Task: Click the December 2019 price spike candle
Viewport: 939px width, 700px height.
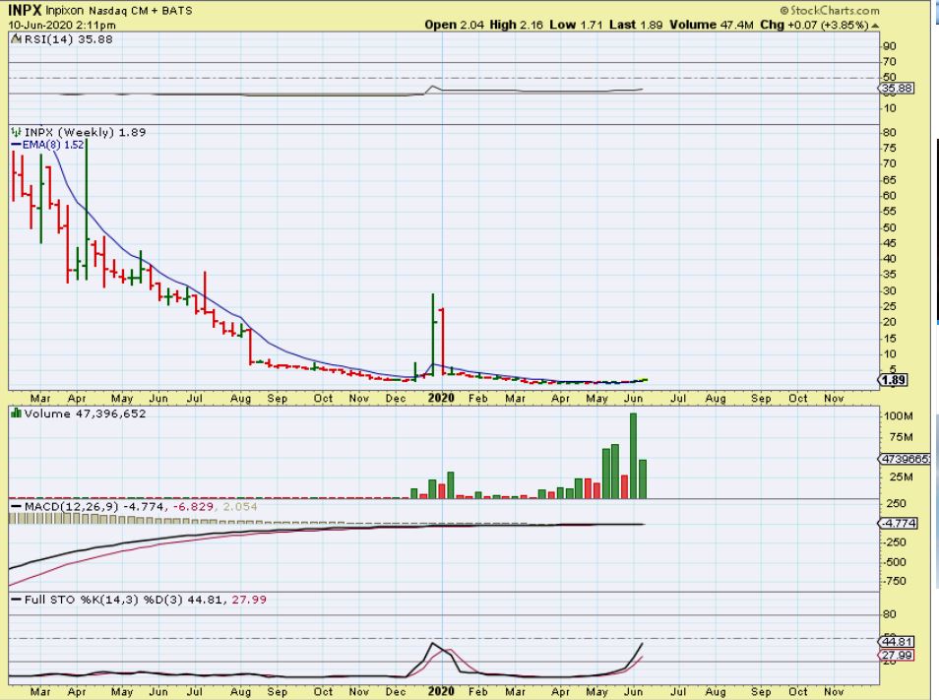Action: click(433, 335)
